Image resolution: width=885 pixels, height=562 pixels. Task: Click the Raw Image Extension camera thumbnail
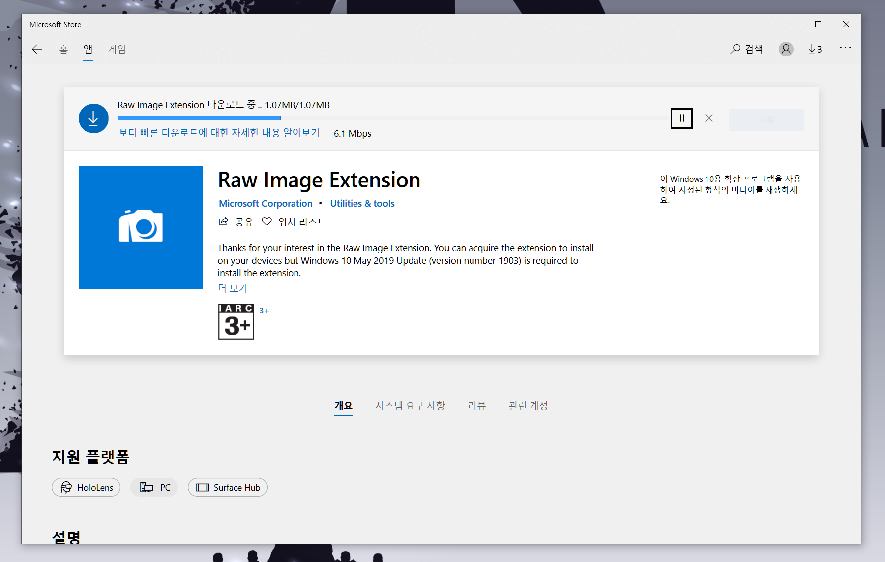141,227
